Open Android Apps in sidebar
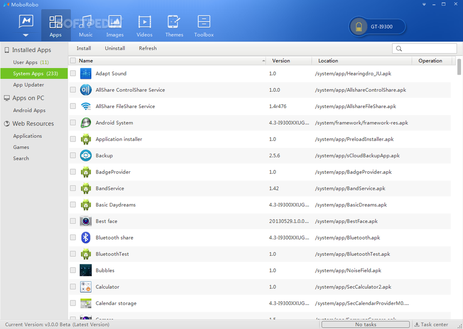Screen dimensions: 463x329 29,111
